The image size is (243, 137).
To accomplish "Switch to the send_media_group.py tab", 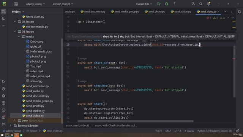I will (125, 12).
